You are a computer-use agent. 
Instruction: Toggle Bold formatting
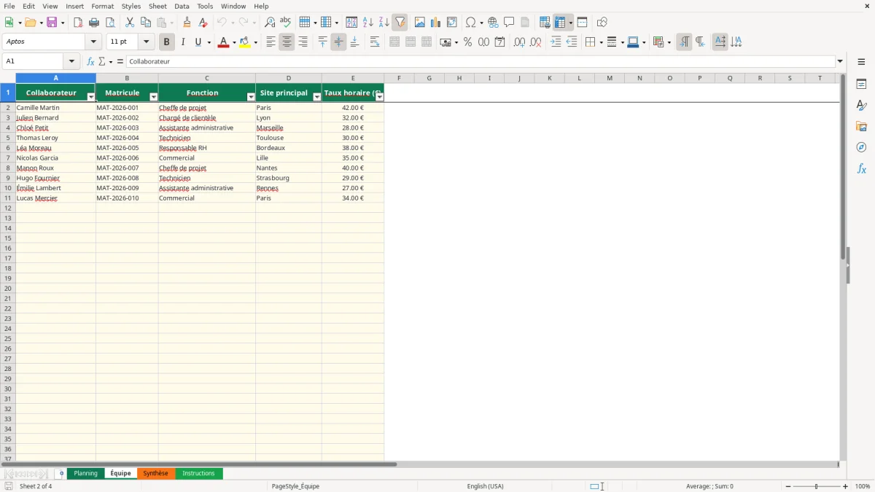(x=166, y=42)
